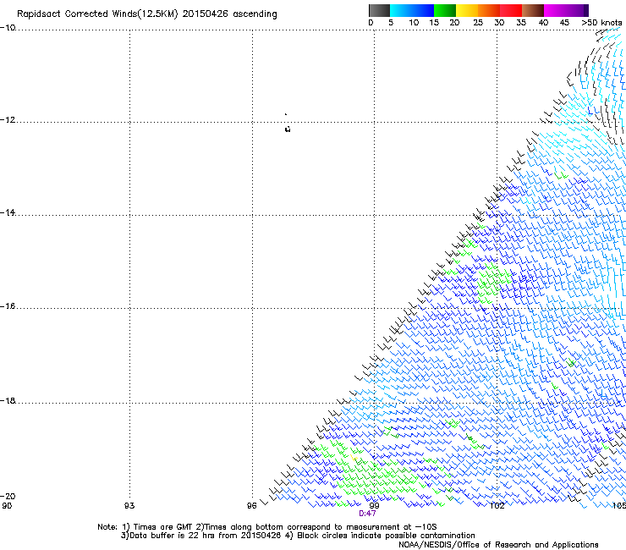Click the data buffer note line
The height and width of the screenshot is (550, 626).
[298, 536]
